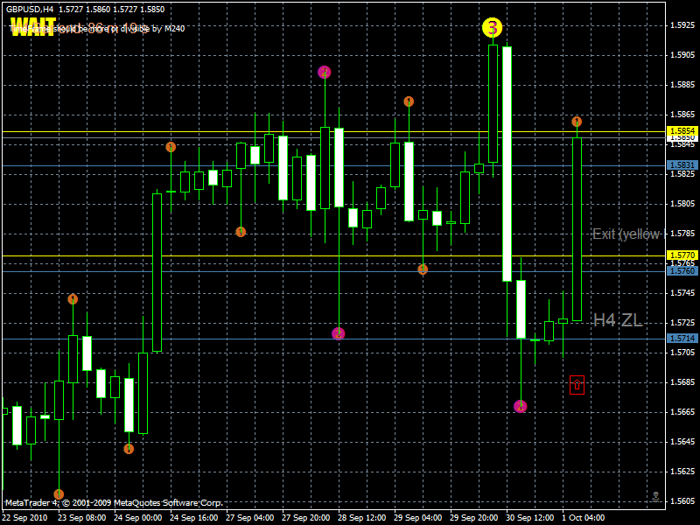This screenshot has width=700, height=525.
Task: Select the yellow horizontal line at 1.5770
Action: (x=334, y=255)
